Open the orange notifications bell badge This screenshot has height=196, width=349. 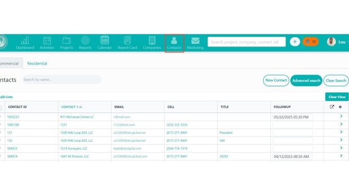tap(310, 42)
